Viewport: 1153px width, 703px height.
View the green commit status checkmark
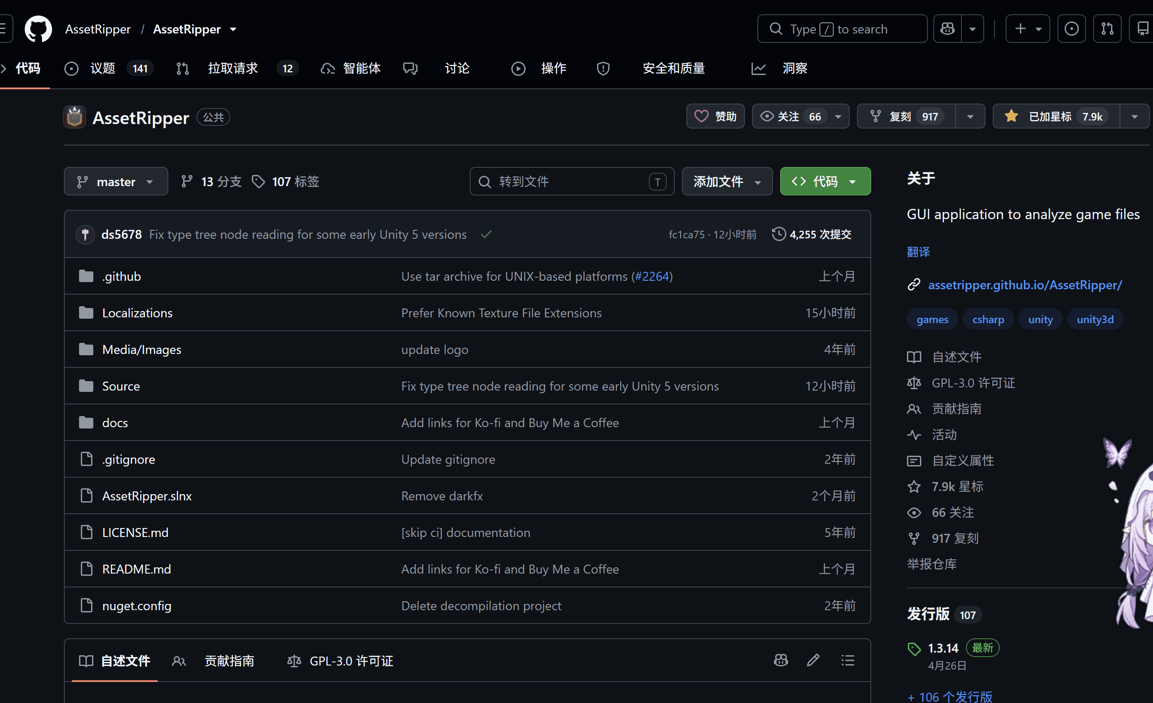click(x=486, y=234)
